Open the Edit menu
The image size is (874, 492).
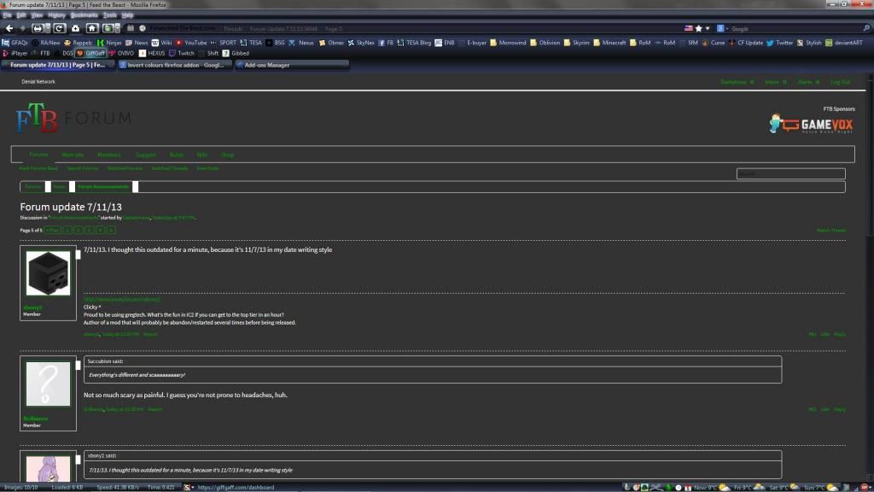(x=21, y=15)
